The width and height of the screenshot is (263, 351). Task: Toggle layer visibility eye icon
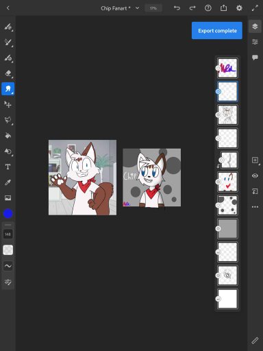tap(255, 175)
